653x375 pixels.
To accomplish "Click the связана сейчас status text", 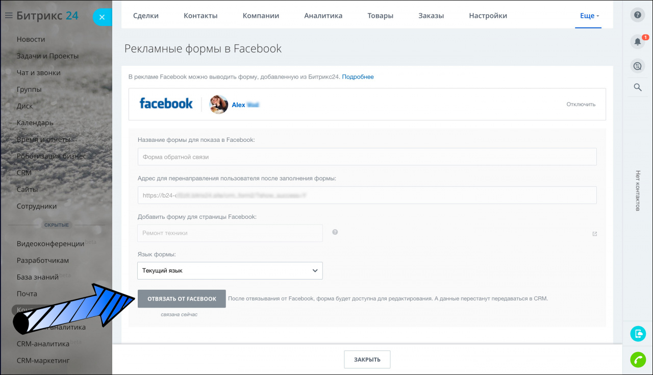I will coord(179,314).
